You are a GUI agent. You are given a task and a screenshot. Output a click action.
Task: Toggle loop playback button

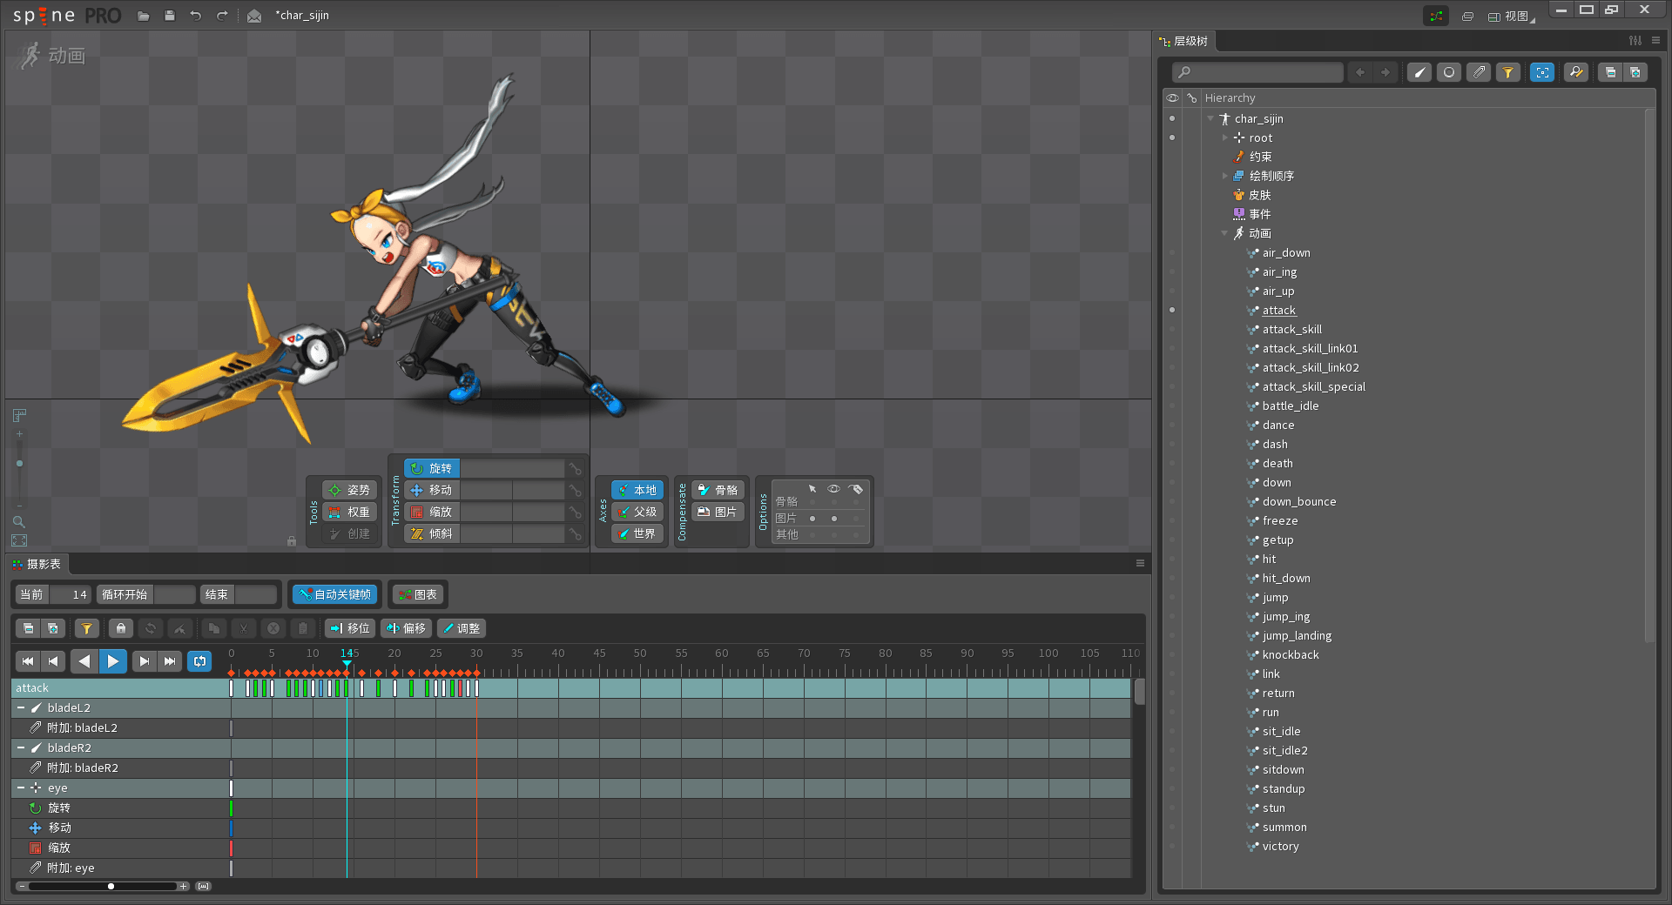(x=199, y=661)
